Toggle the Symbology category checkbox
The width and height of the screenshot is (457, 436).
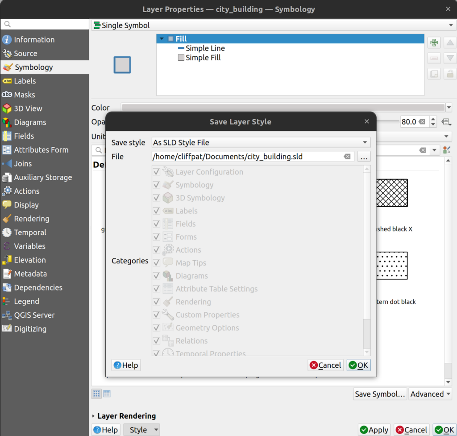[157, 185]
